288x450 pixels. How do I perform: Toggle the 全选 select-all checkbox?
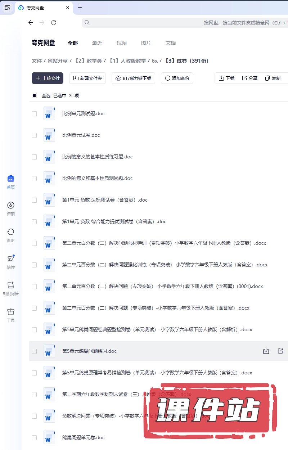point(34,95)
